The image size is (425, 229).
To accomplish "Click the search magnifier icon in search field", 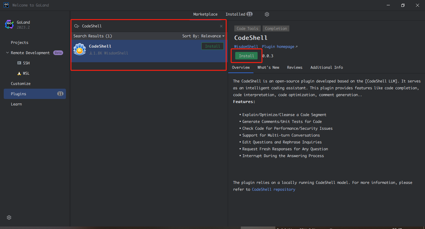I will pyautogui.click(x=77, y=26).
